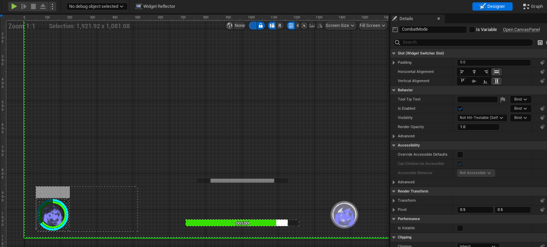Expand the Transform property

[394, 201]
